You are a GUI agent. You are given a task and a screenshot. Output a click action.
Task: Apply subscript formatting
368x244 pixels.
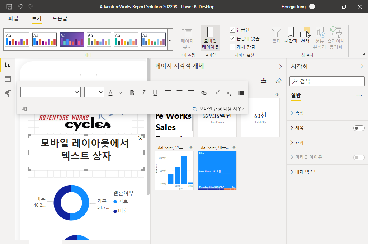[229, 93]
